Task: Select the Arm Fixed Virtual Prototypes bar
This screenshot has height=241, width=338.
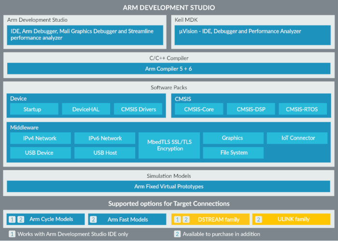Action: [x=169, y=186]
